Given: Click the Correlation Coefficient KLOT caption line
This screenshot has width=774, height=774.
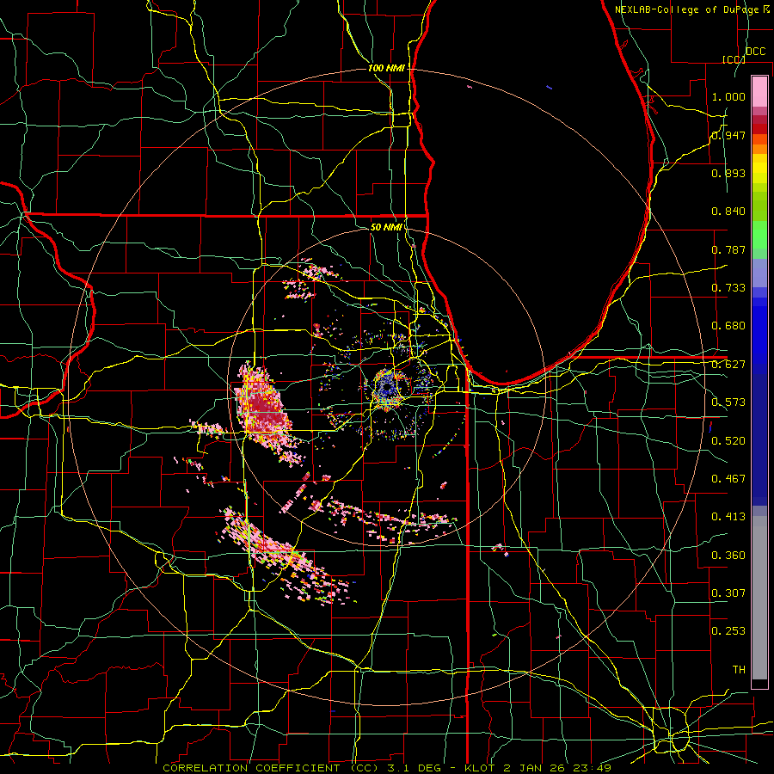Looking at the screenshot, I should tap(387, 768).
